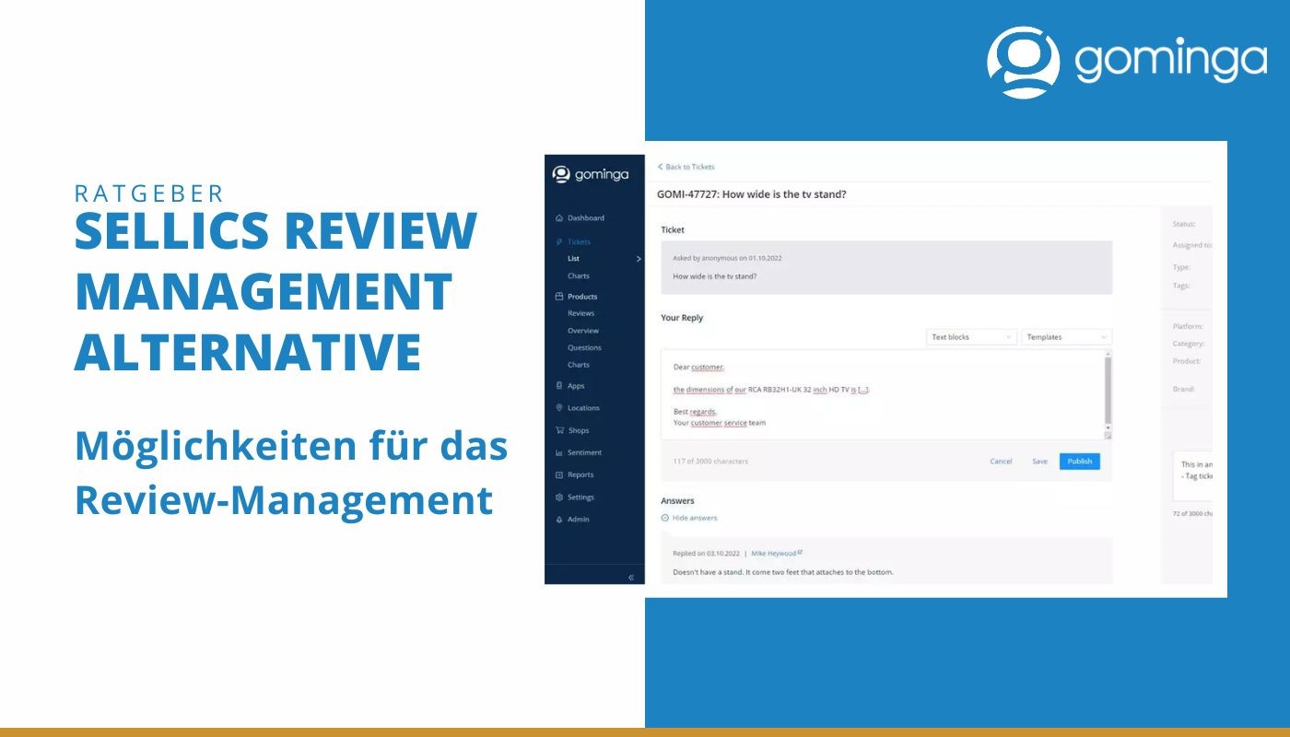Image resolution: width=1290 pixels, height=737 pixels.
Task: Open Settings via the gear icon
Action: point(559,497)
